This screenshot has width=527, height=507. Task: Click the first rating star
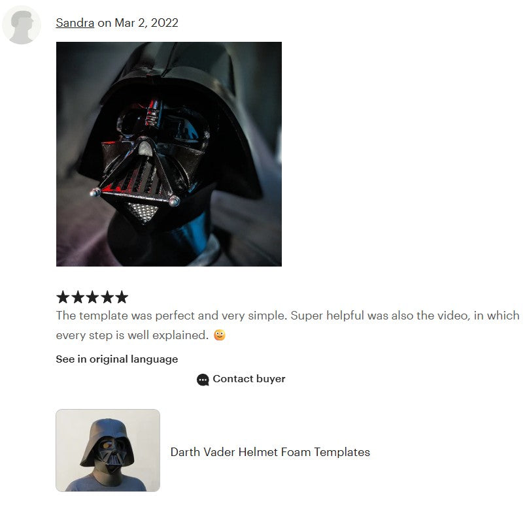[x=63, y=297]
